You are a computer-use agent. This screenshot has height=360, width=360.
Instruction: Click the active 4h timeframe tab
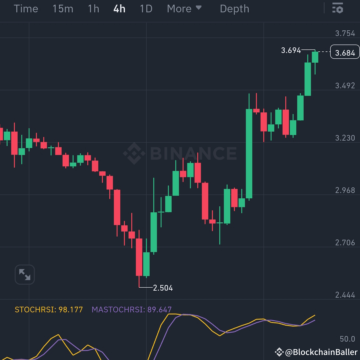[119, 9]
